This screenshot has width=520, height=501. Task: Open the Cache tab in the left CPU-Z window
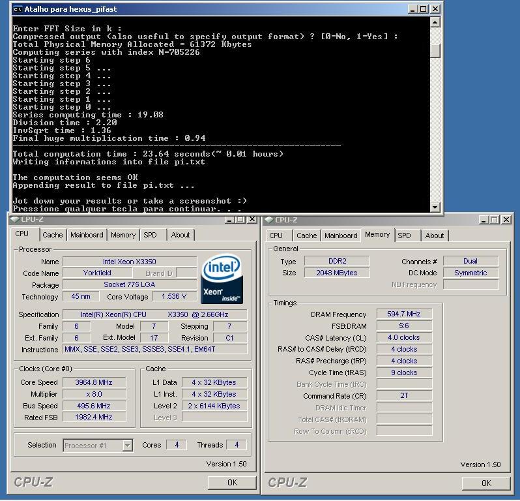point(52,235)
